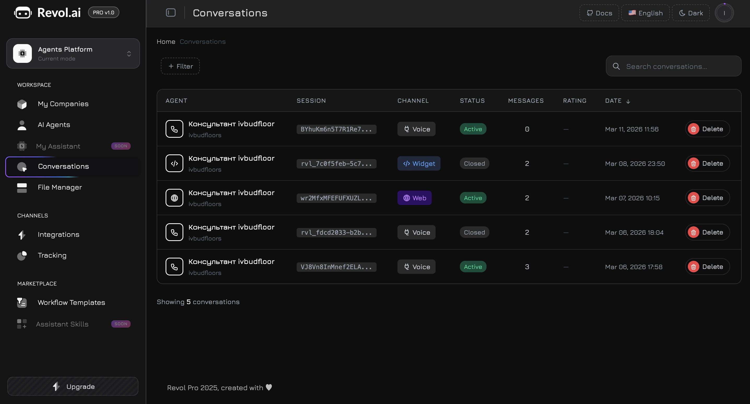Screen dimensions: 750x404
Task: Click the Workflow Templates icon
Action: point(22,303)
